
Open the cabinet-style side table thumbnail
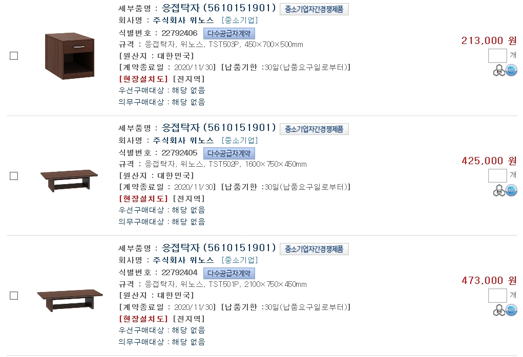pos(69,55)
